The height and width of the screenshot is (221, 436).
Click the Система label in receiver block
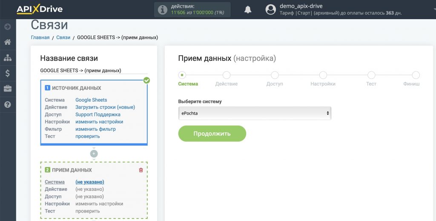coord(54,182)
